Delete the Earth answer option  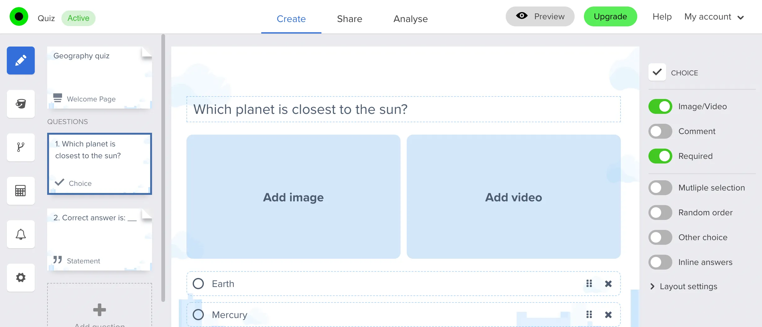608,284
